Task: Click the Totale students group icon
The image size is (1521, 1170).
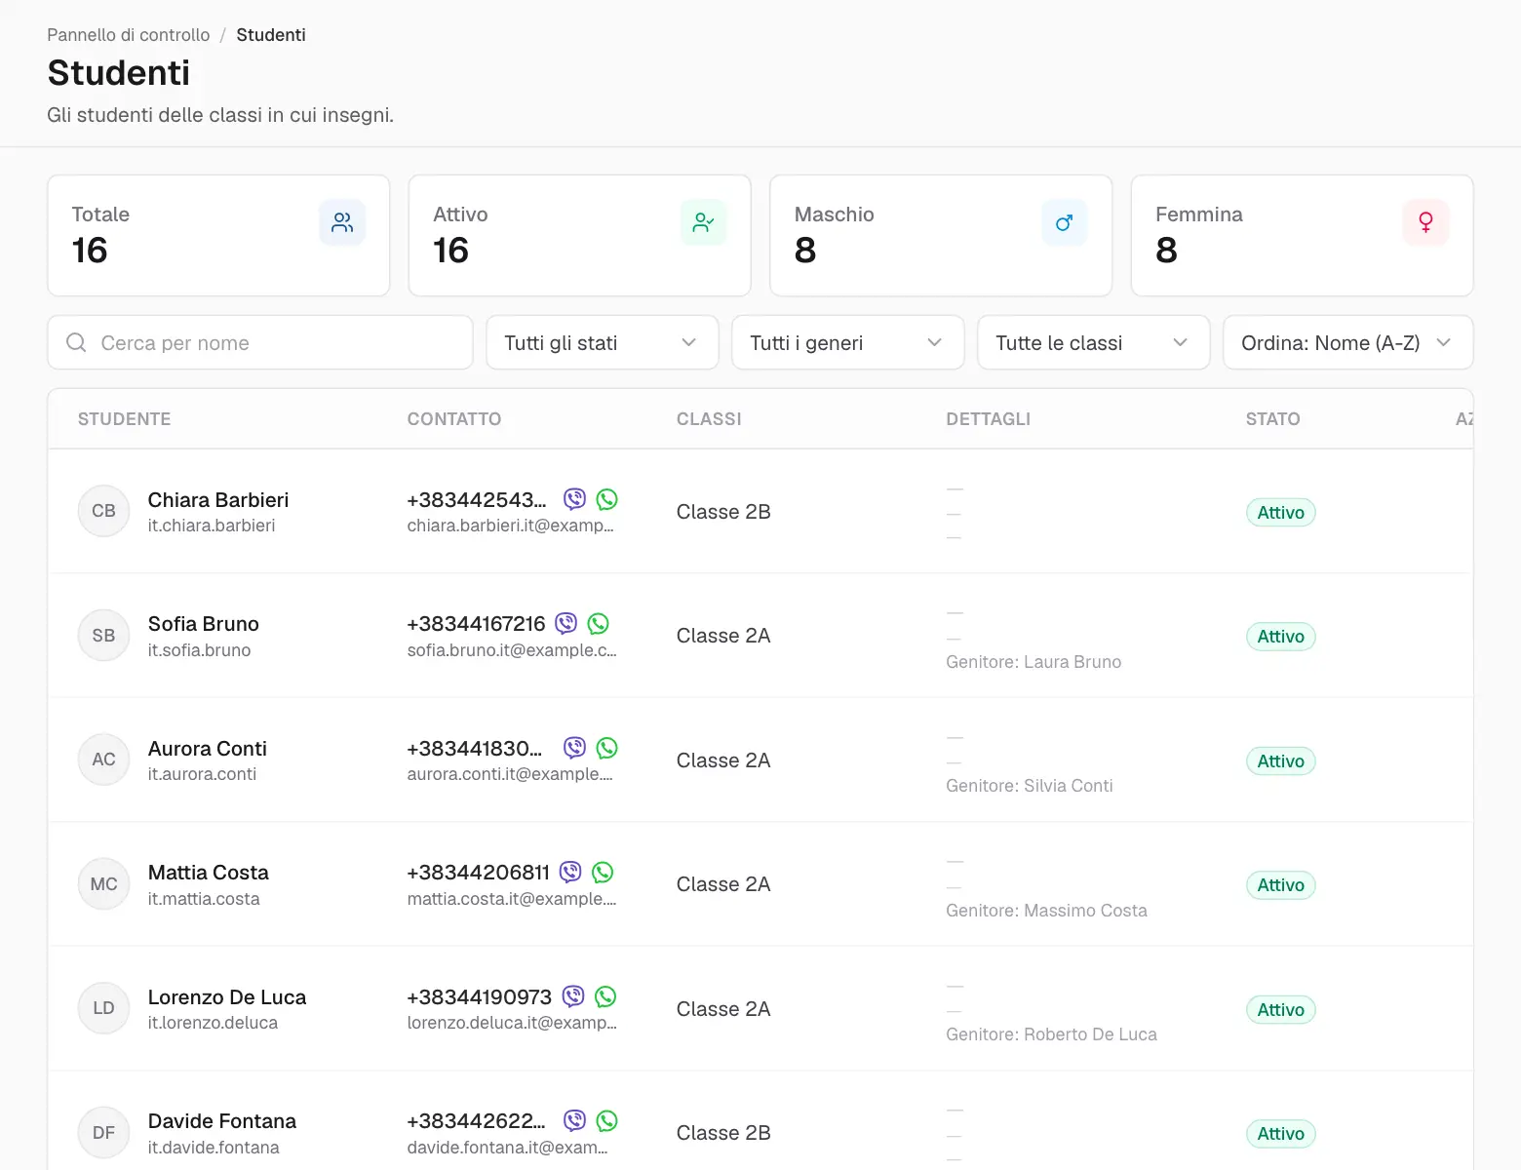Action: tap(342, 223)
